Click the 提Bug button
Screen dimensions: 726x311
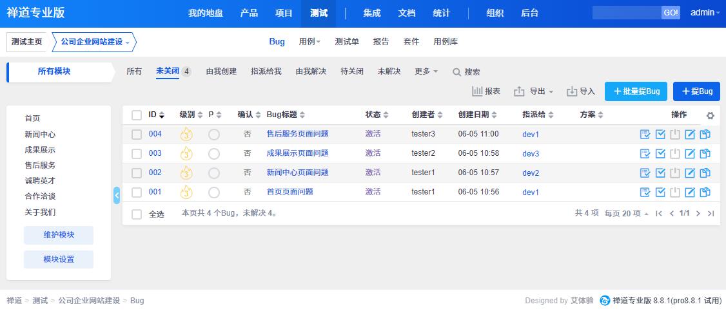click(697, 91)
